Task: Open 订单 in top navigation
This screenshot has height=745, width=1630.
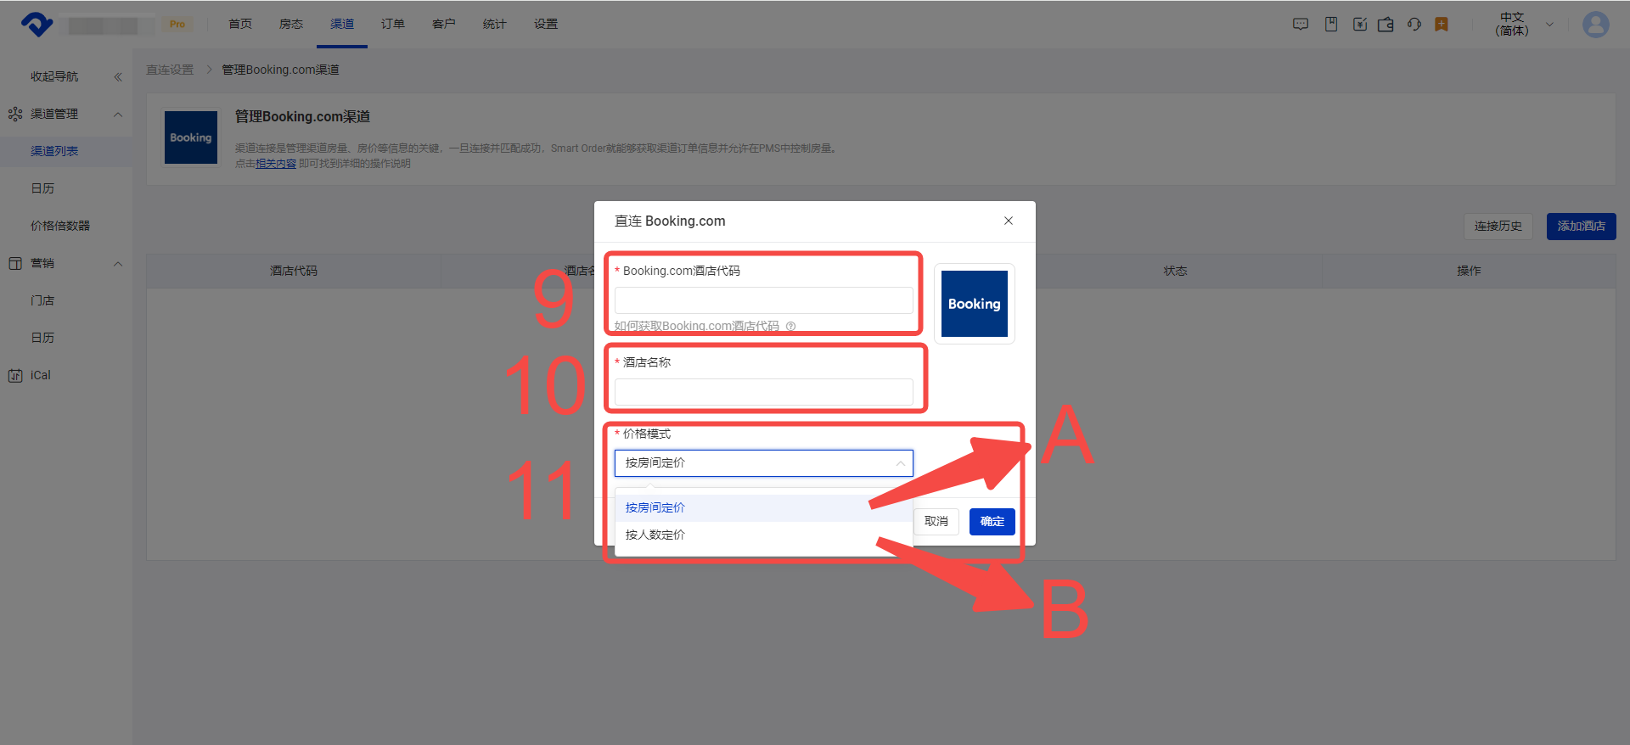Action: click(x=393, y=25)
